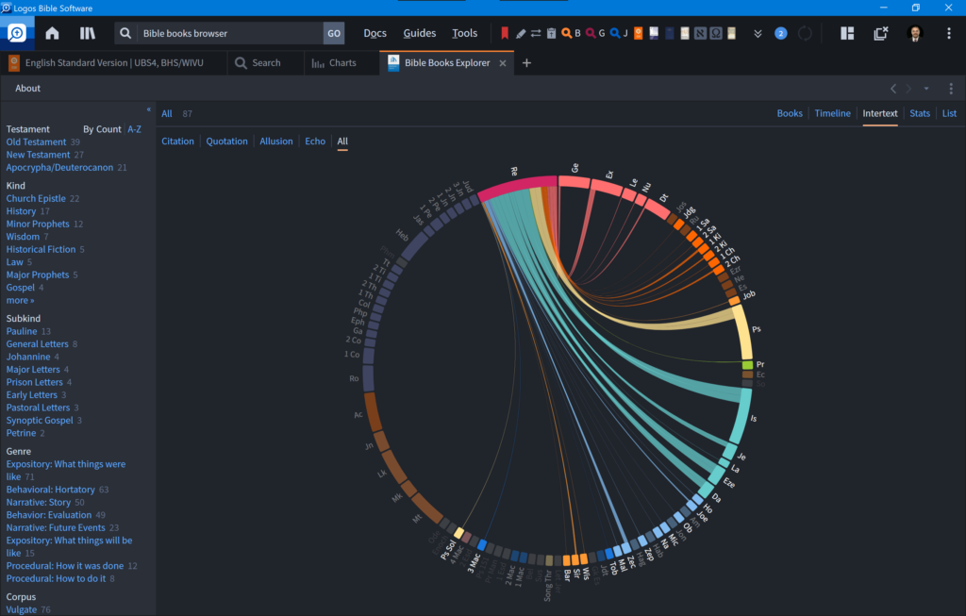The image size is (966, 616).
Task: Click the Logos app logo
Action: [x=17, y=33]
